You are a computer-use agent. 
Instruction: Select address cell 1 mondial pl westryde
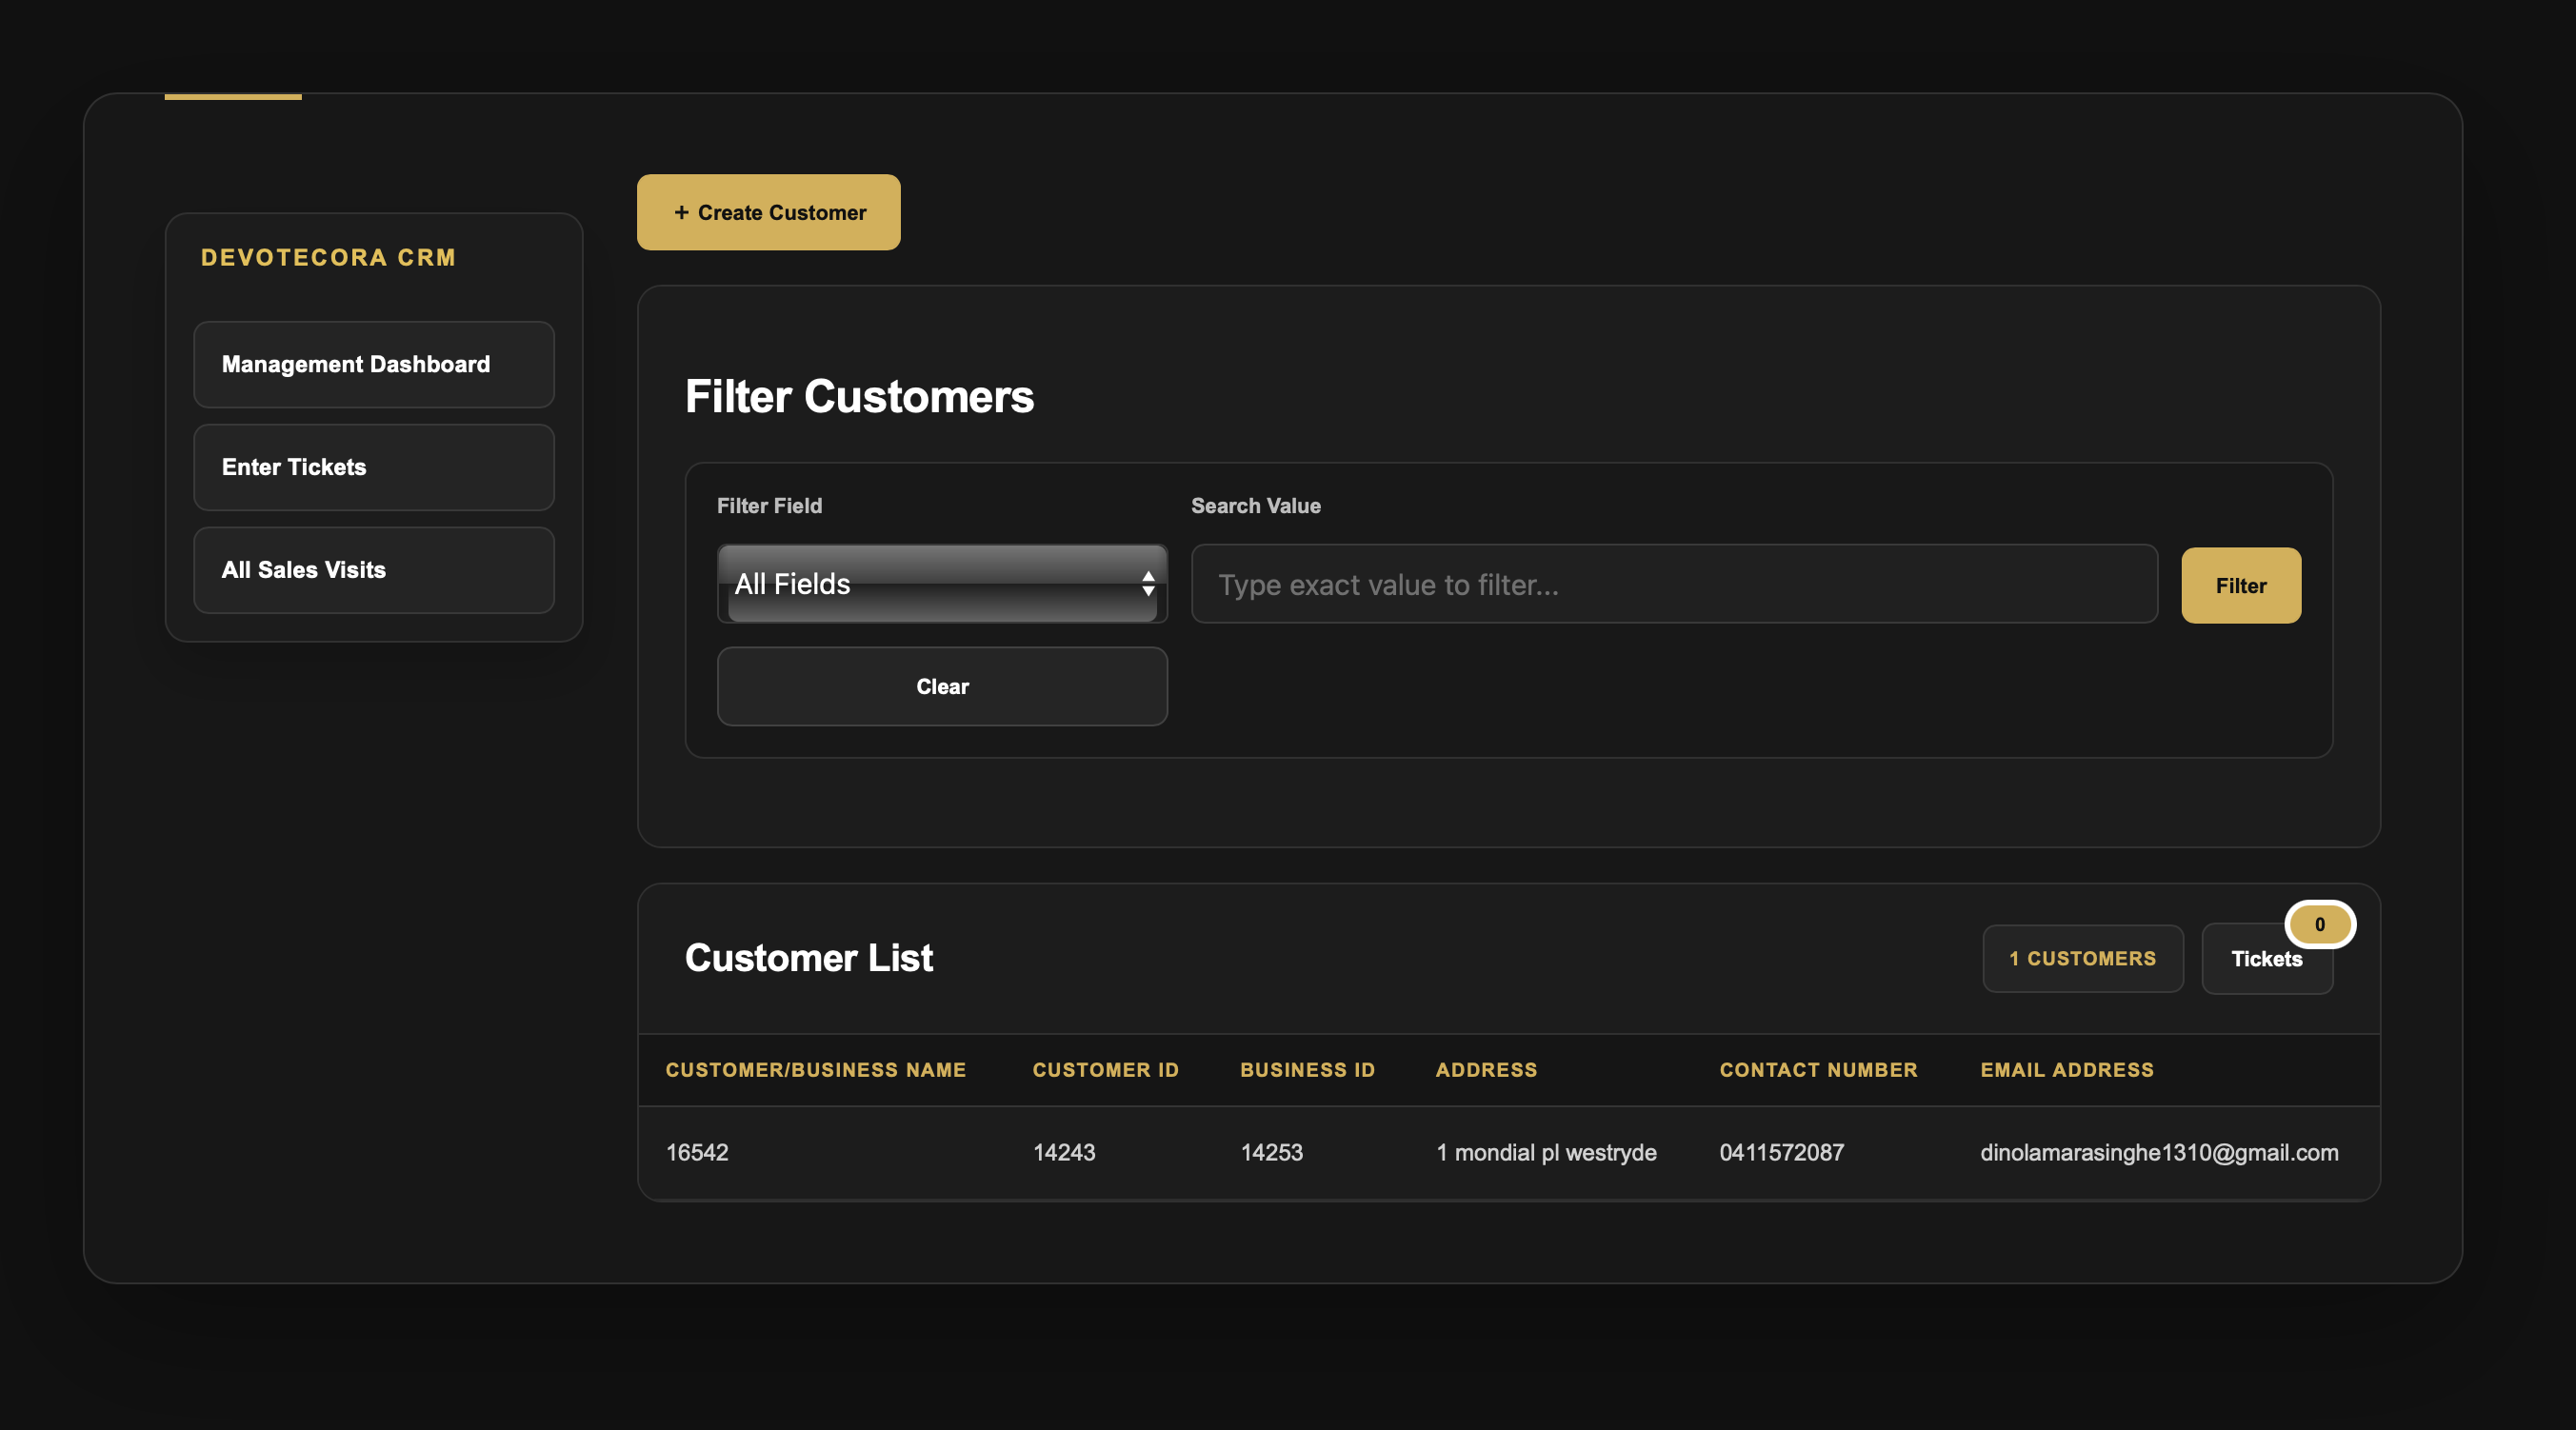click(1546, 1152)
